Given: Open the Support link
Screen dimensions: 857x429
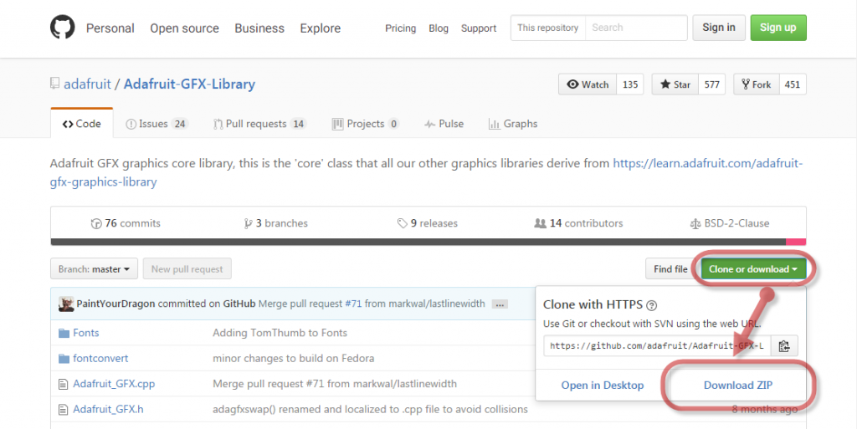Looking at the screenshot, I should click(x=479, y=28).
